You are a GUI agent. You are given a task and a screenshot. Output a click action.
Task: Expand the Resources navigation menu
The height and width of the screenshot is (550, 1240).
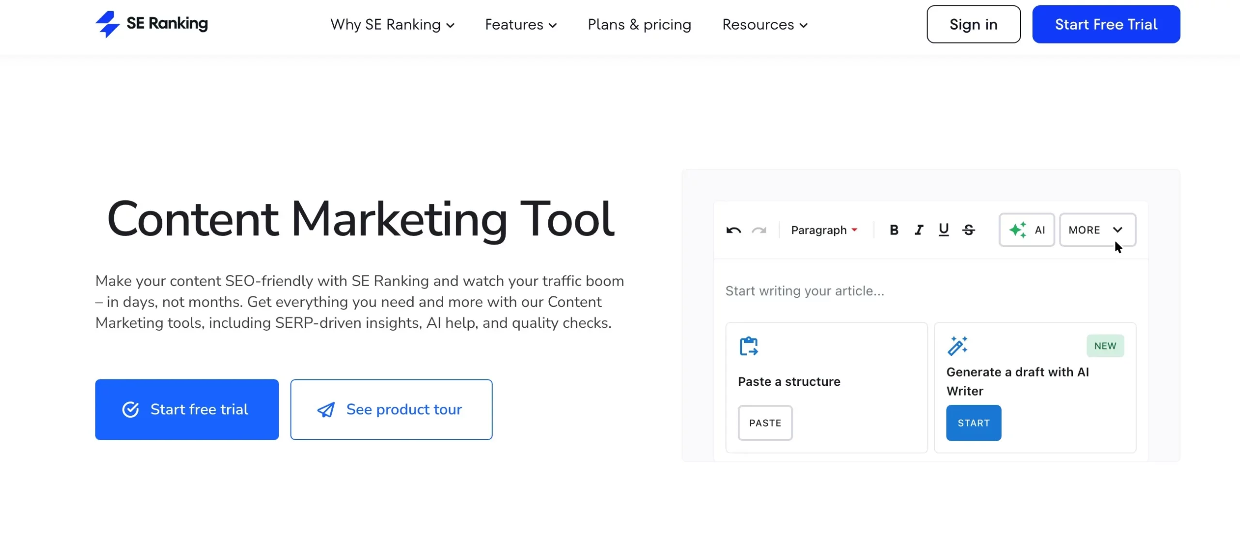[765, 24]
